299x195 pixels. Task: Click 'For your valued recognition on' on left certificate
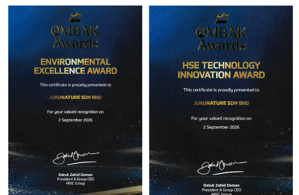coord(76,112)
